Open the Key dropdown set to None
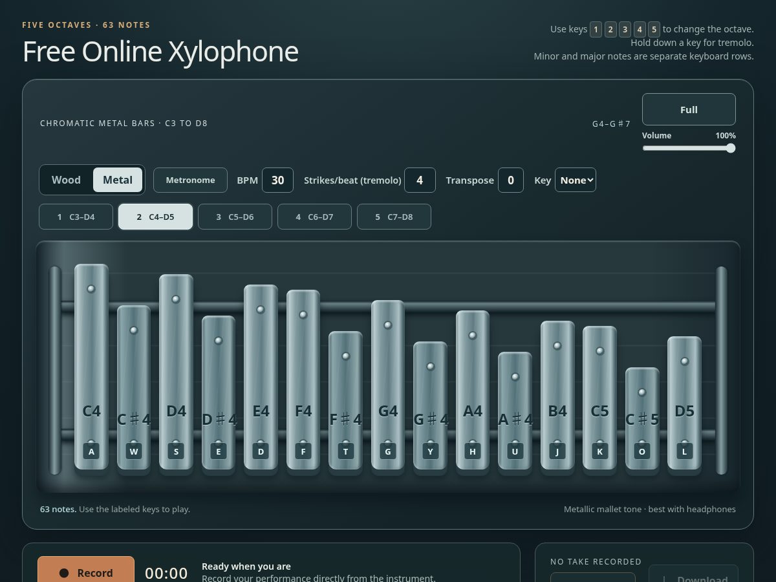Screen dimensions: 776x582 tap(575, 180)
